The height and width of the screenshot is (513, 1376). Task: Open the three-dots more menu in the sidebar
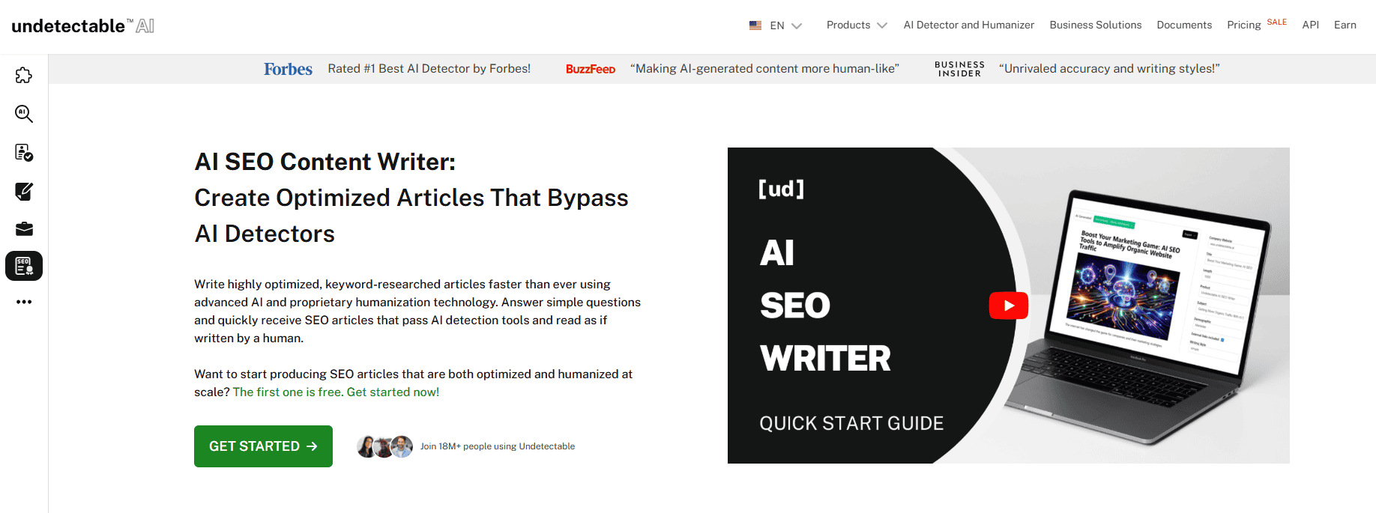pyautogui.click(x=24, y=302)
